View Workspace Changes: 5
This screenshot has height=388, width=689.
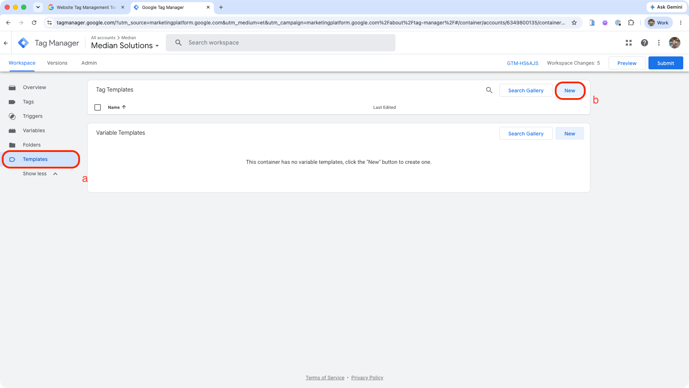[x=573, y=63]
